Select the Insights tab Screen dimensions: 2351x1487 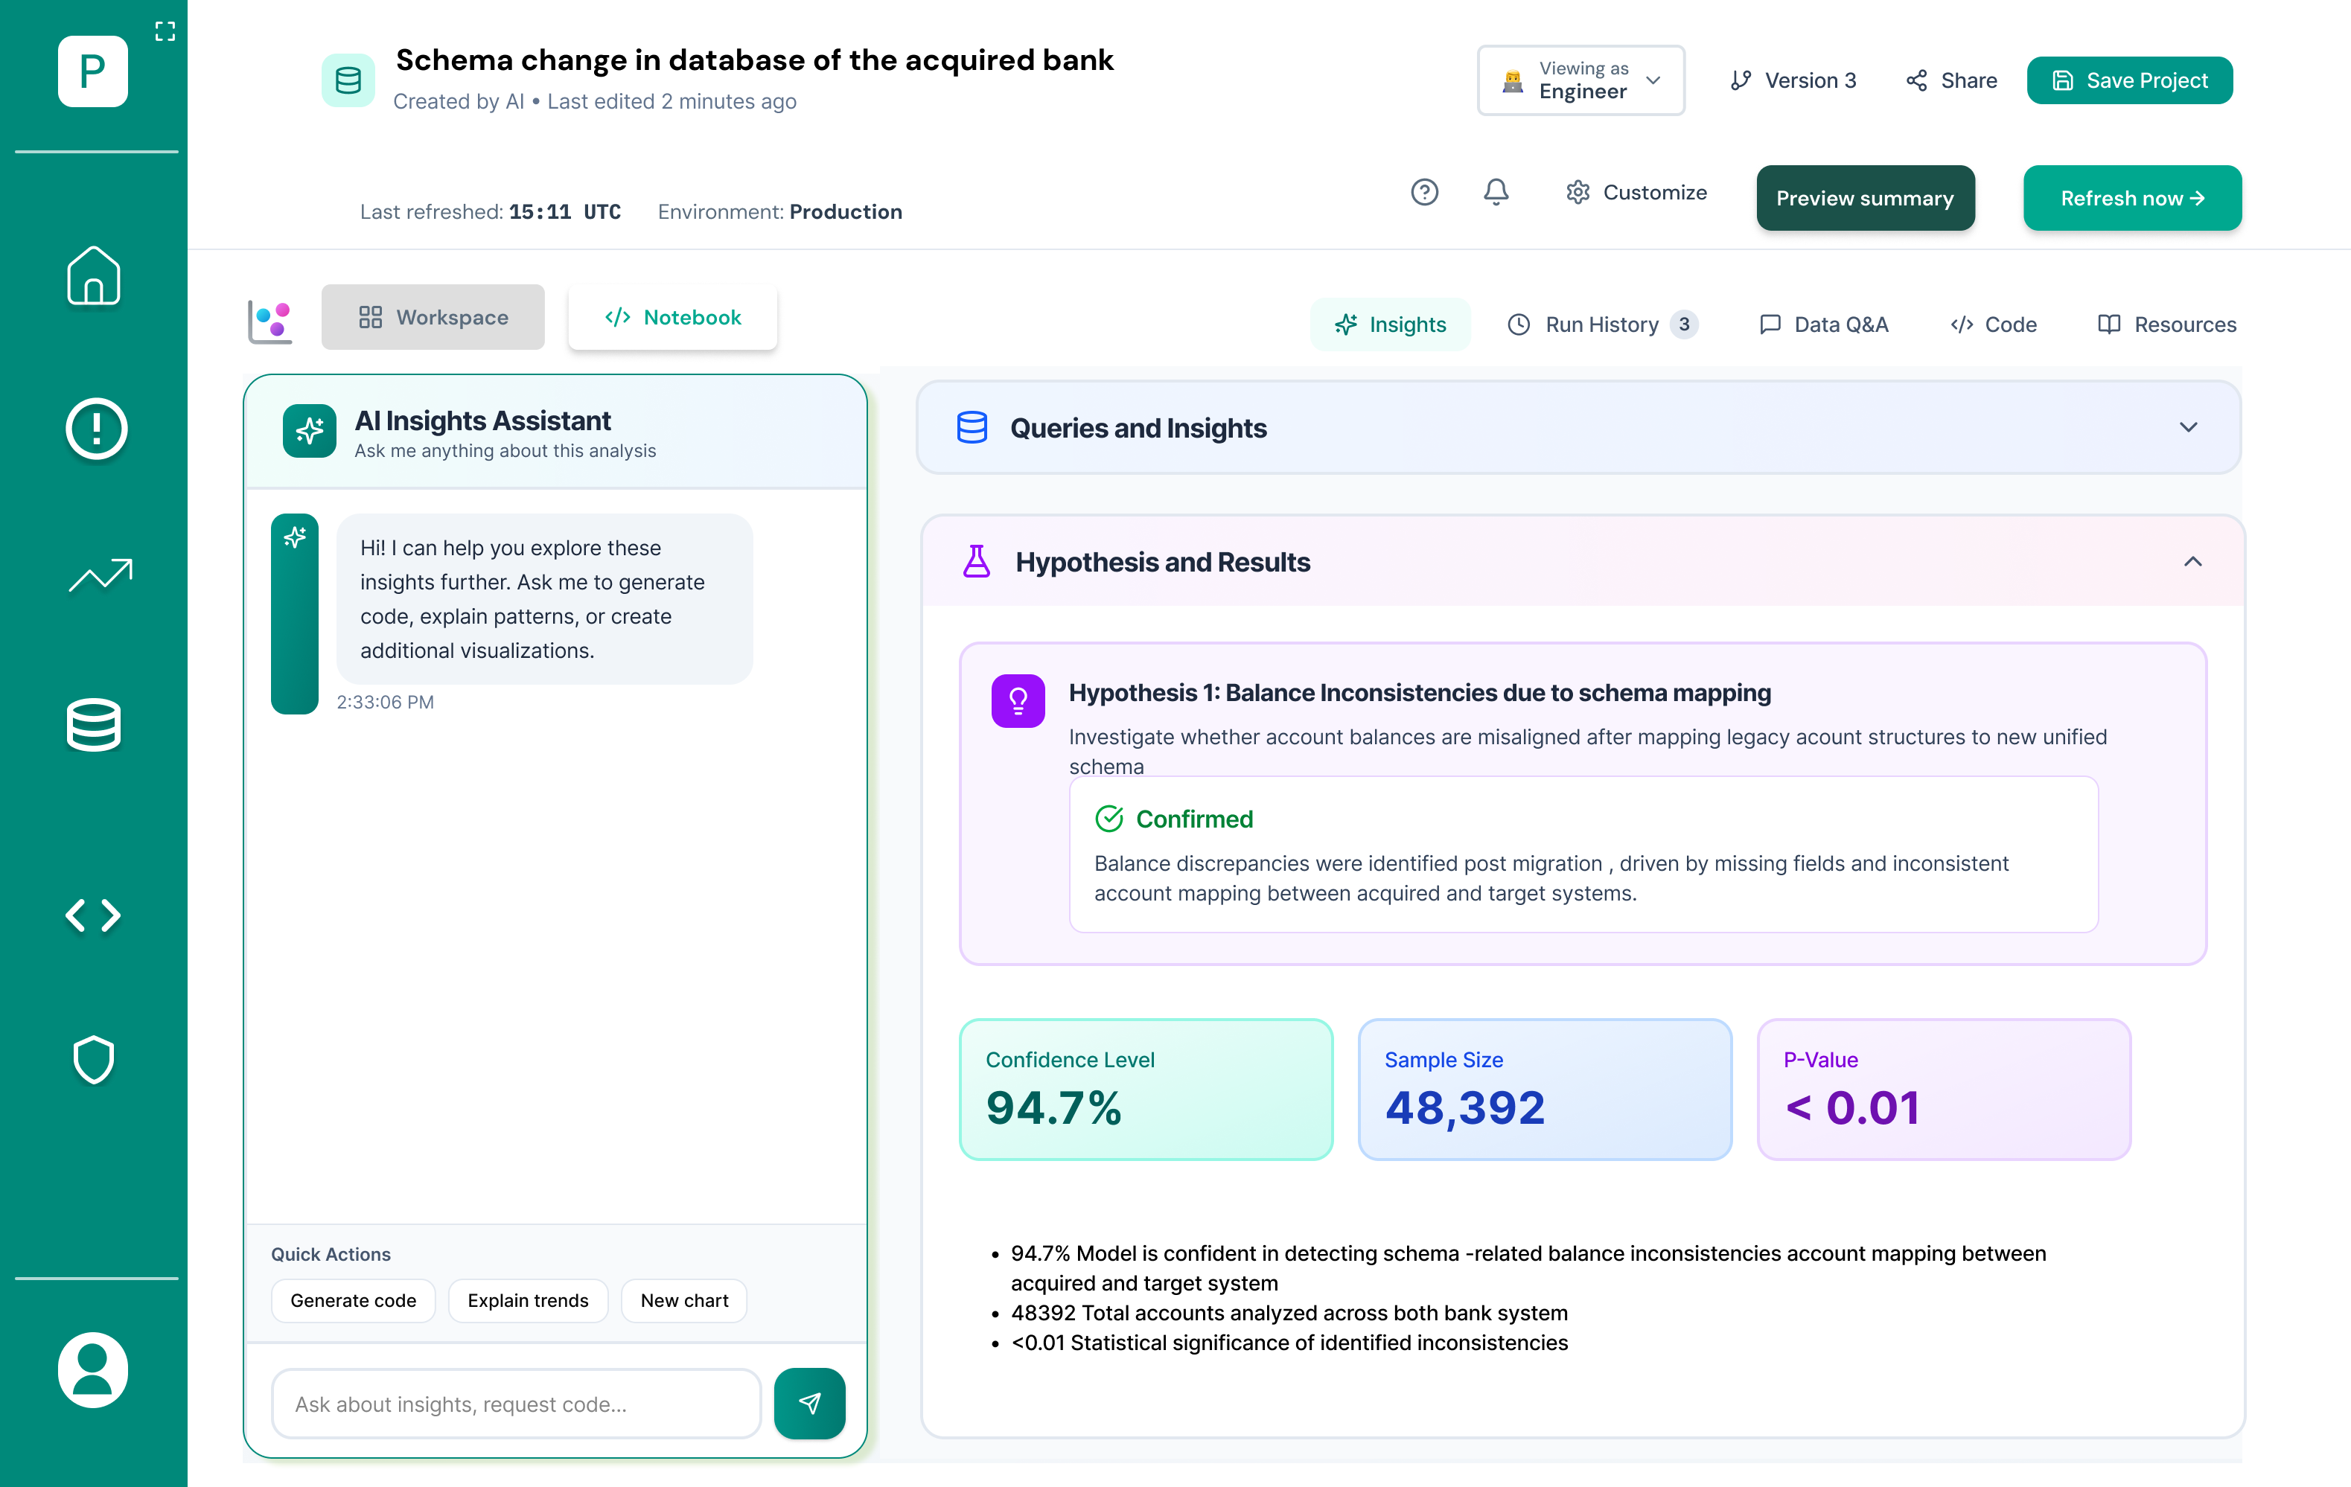pos(1391,324)
